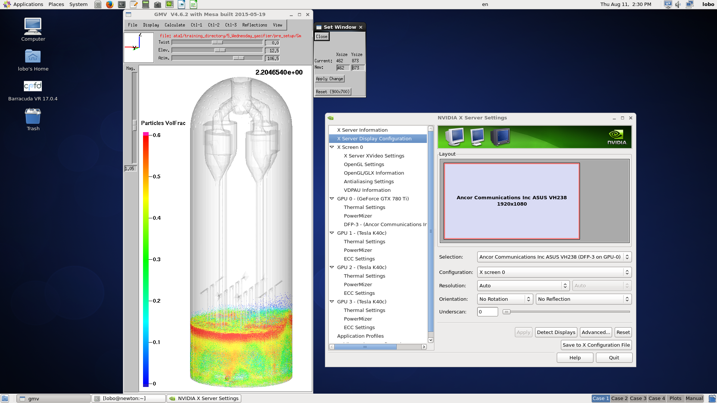This screenshot has height=403, width=717.
Task: Click the Underscan value input field
Action: click(x=487, y=312)
